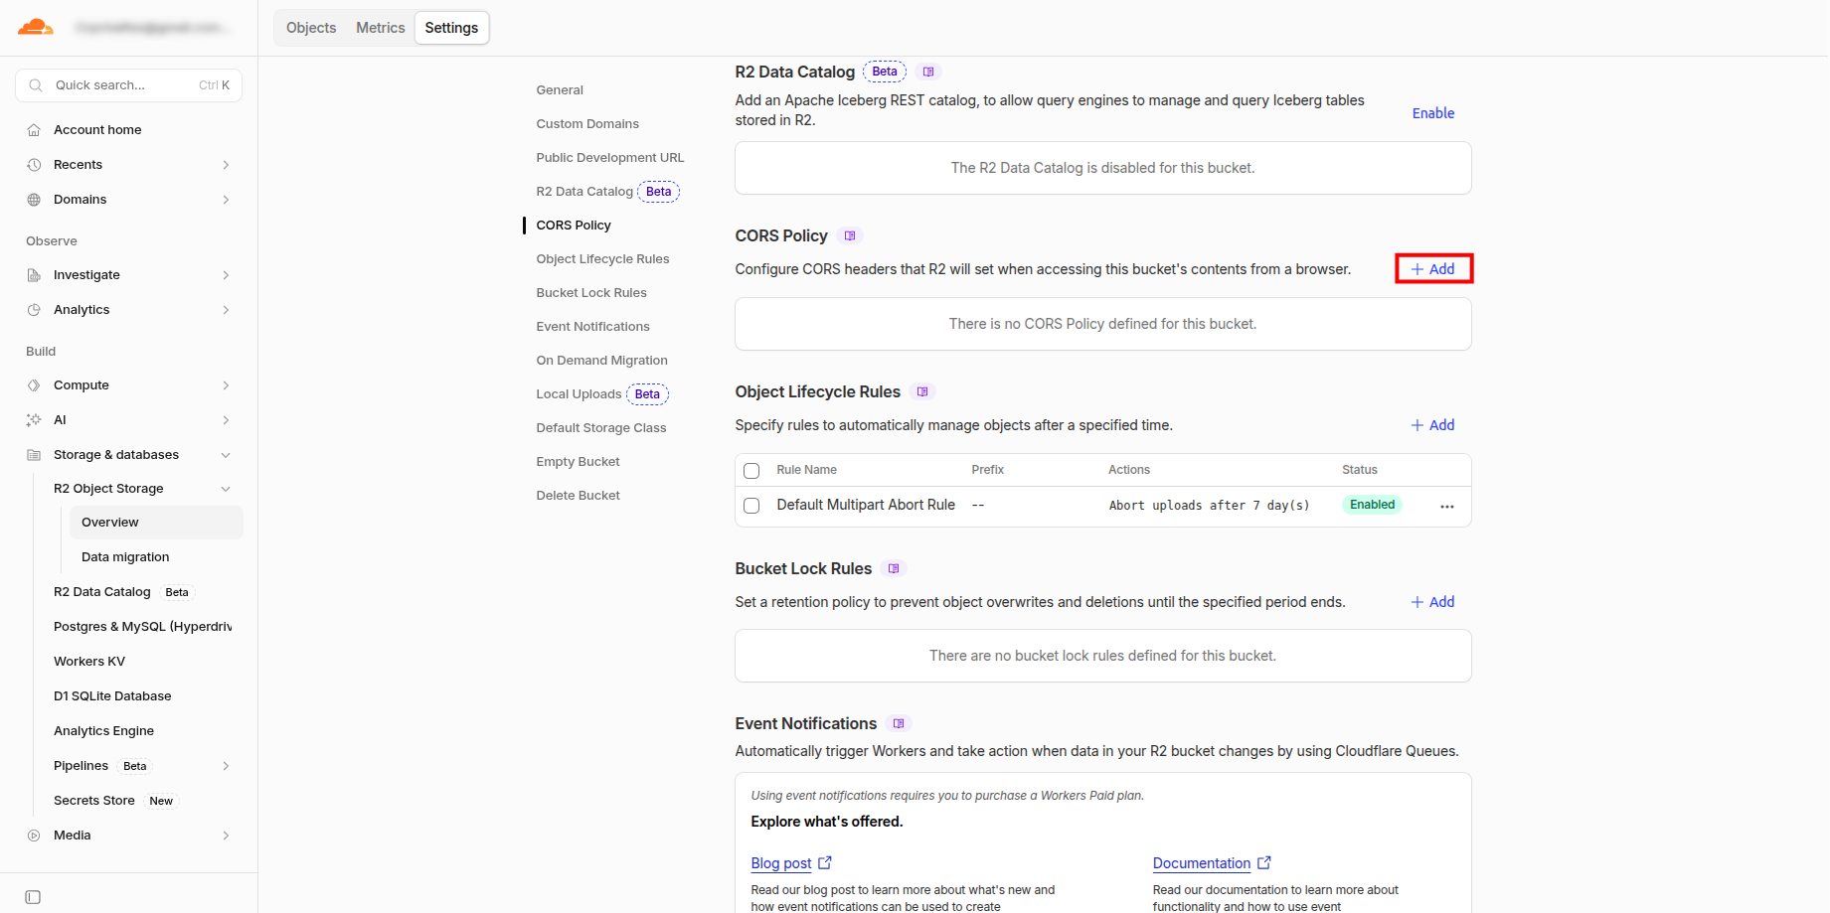Enable the R2 Data Catalog
Image resolution: width=1830 pixels, height=913 pixels.
(1433, 113)
